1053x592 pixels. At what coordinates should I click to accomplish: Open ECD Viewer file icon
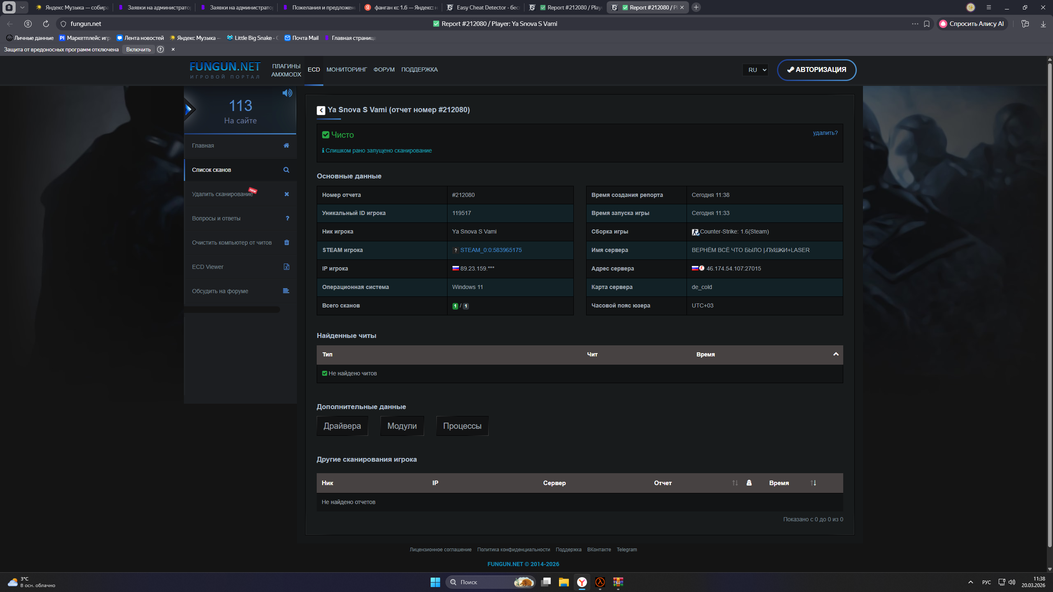coord(287,267)
